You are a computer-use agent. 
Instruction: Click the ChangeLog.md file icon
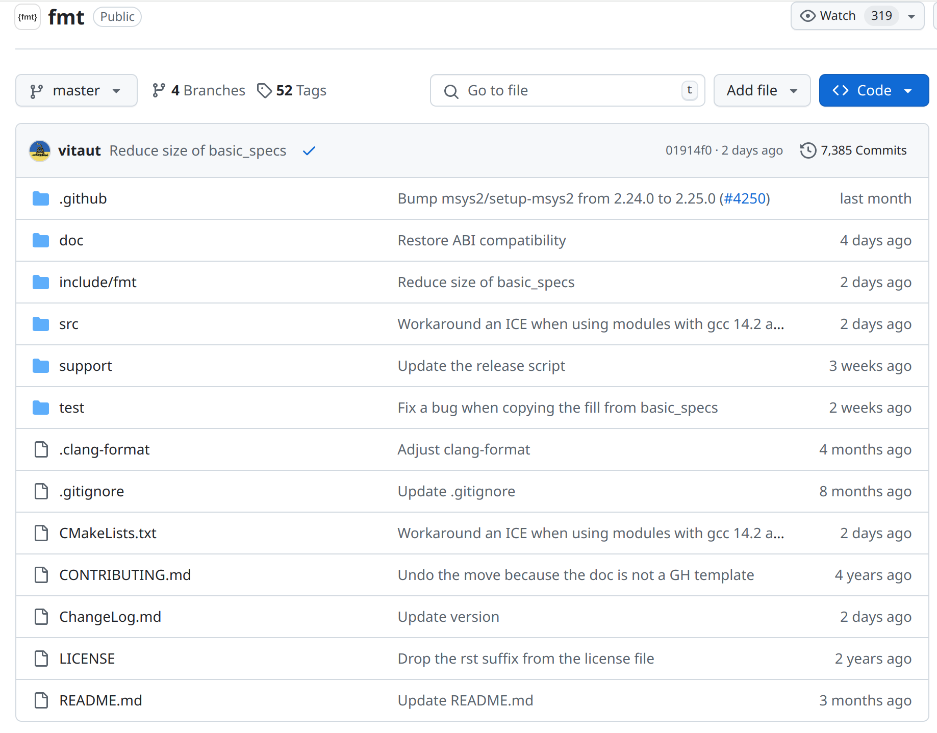pyautogui.click(x=41, y=617)
